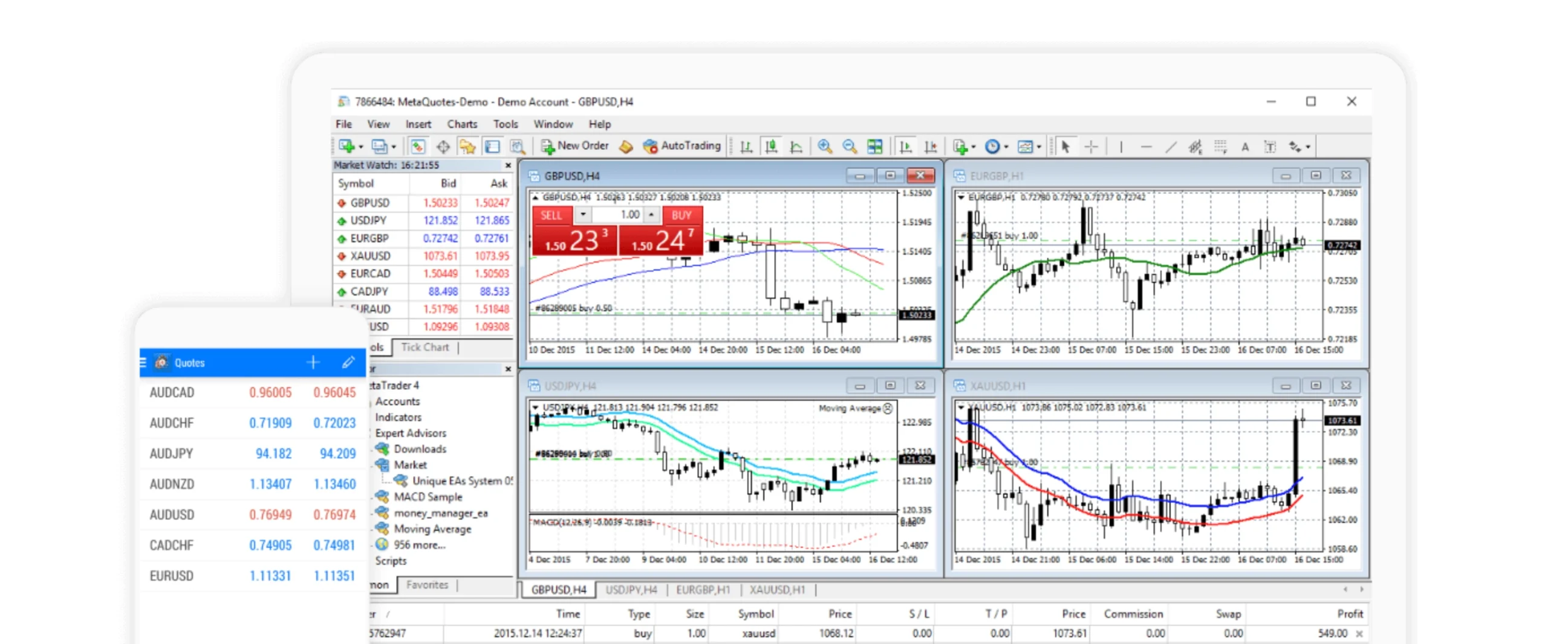Viewport: 1548px width, 644px height.
Task: Open the chart Templates icon
Action: (x=1025, y=146)
